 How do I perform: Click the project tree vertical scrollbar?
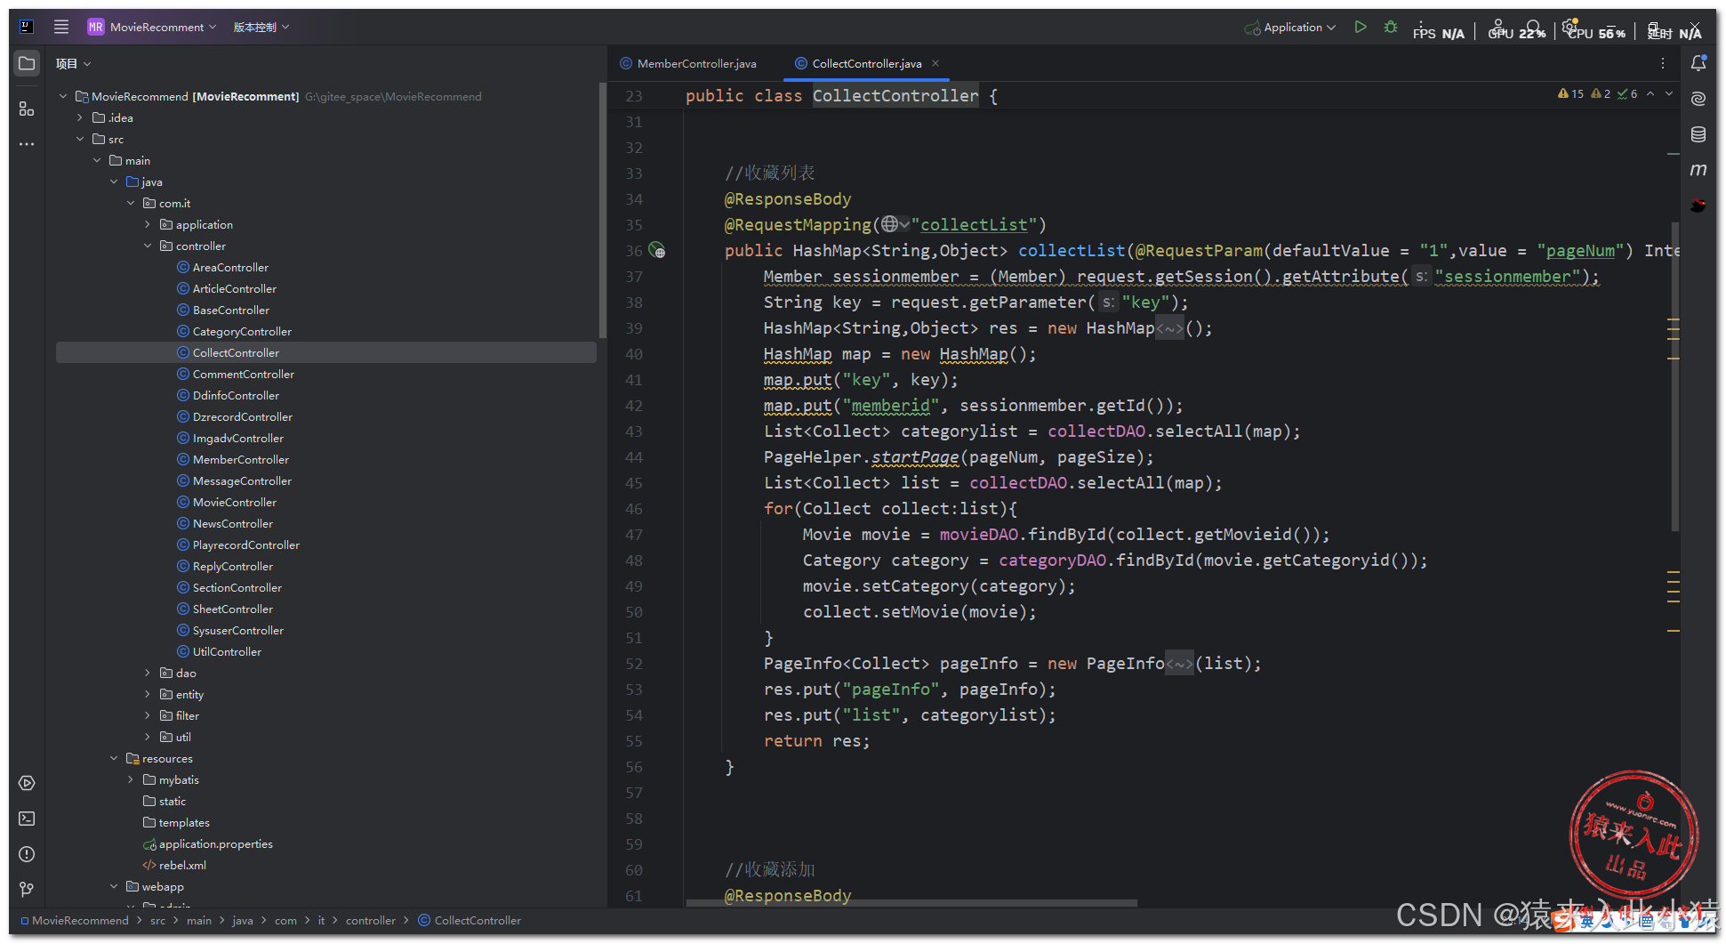click(x=603, y=211)
